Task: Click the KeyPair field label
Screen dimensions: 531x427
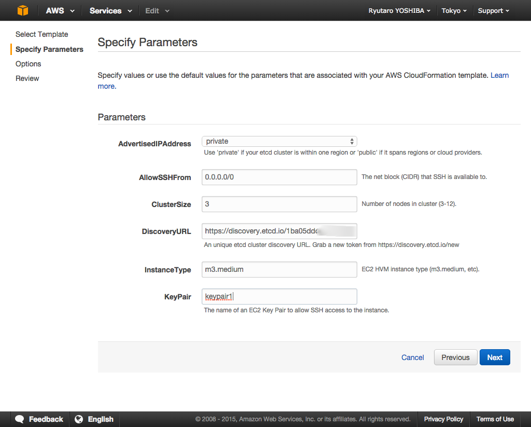Action: tap(177, 297)
